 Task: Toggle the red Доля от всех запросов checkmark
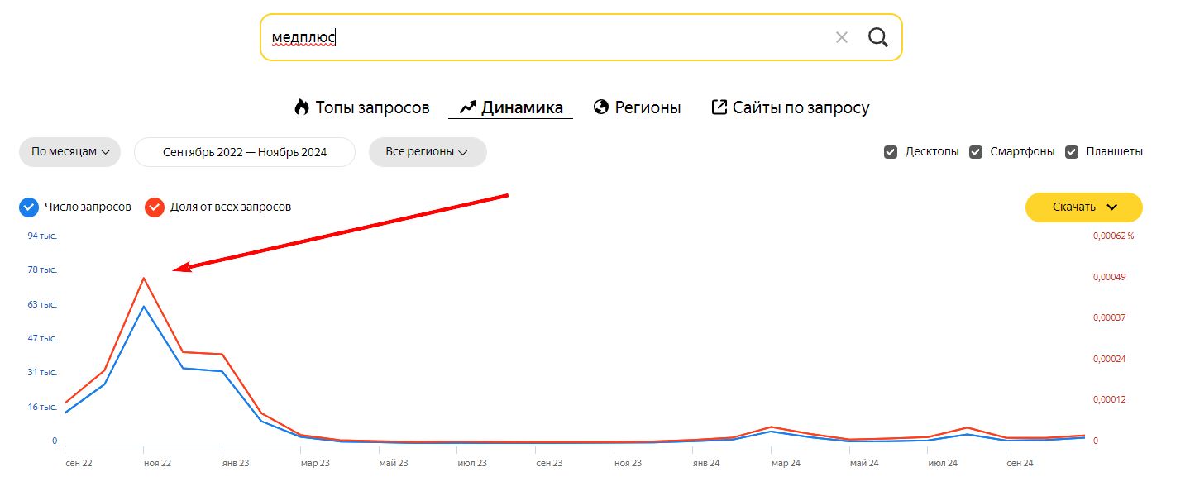coord(155,207)
